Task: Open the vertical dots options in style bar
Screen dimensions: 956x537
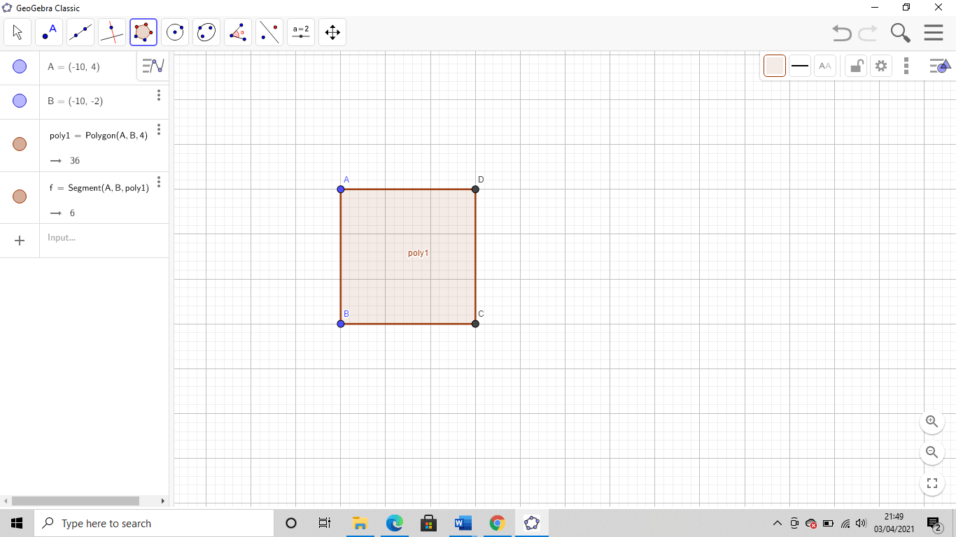Action: coord(906,65)
